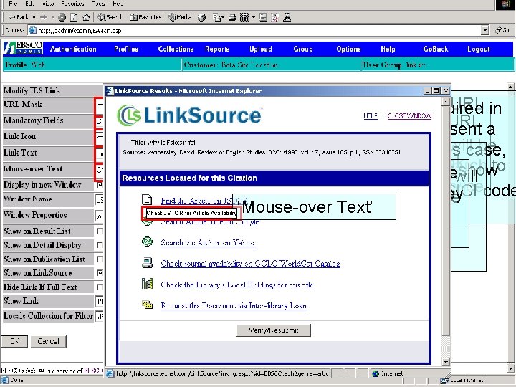The width and height of the screenshot is (516, 387).
Task: Open the History toolbar icon
Action: coord(201,17)
